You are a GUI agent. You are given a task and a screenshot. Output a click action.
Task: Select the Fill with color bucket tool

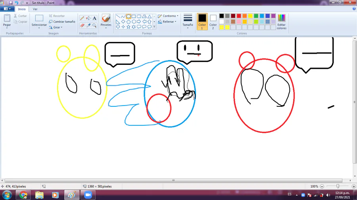(x=88, y=18)
